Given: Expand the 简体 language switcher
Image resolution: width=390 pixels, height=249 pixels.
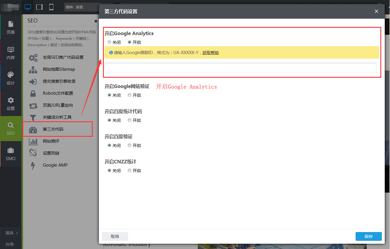Looking at the screenshot, I should [11, 233].
